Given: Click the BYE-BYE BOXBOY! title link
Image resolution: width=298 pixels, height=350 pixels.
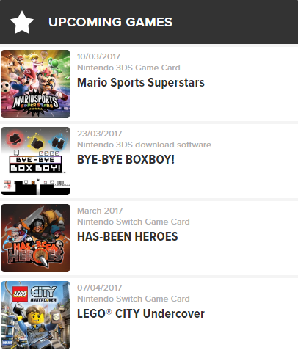Looking at the screenshot, I should click(x=126, y=159).
